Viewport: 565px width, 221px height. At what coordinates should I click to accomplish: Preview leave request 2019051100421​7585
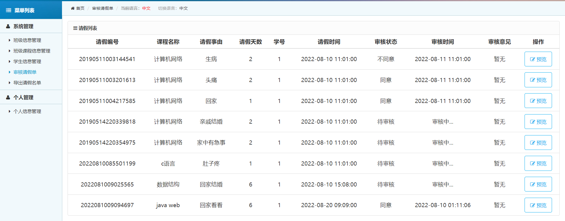point(538,101)
